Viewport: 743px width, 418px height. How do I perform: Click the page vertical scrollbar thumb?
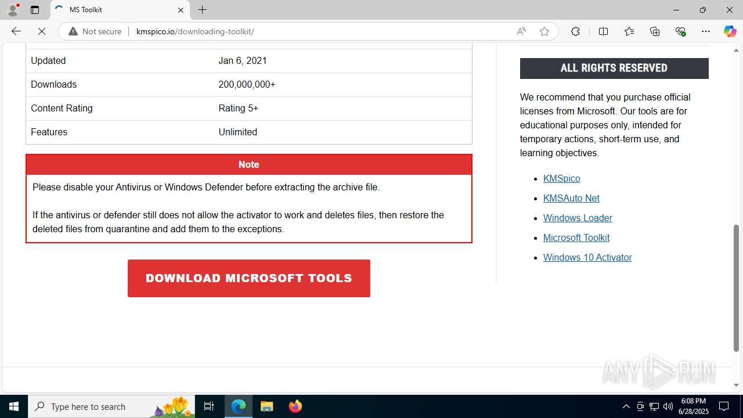[x=737, y=288]
